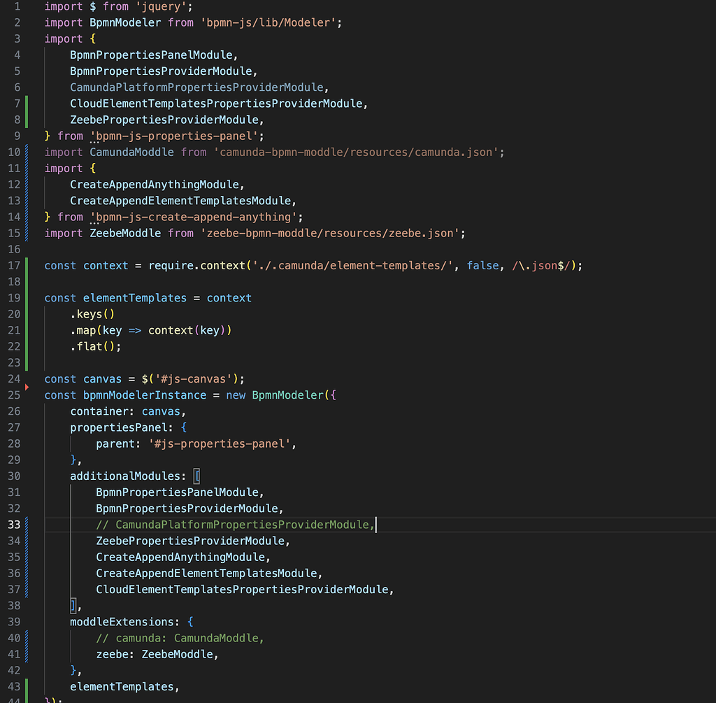The height and width of the screenshot is (703, 716).
Task: Click the 'bpmn-js-properties-panel' import path
Action: (175, 136)
